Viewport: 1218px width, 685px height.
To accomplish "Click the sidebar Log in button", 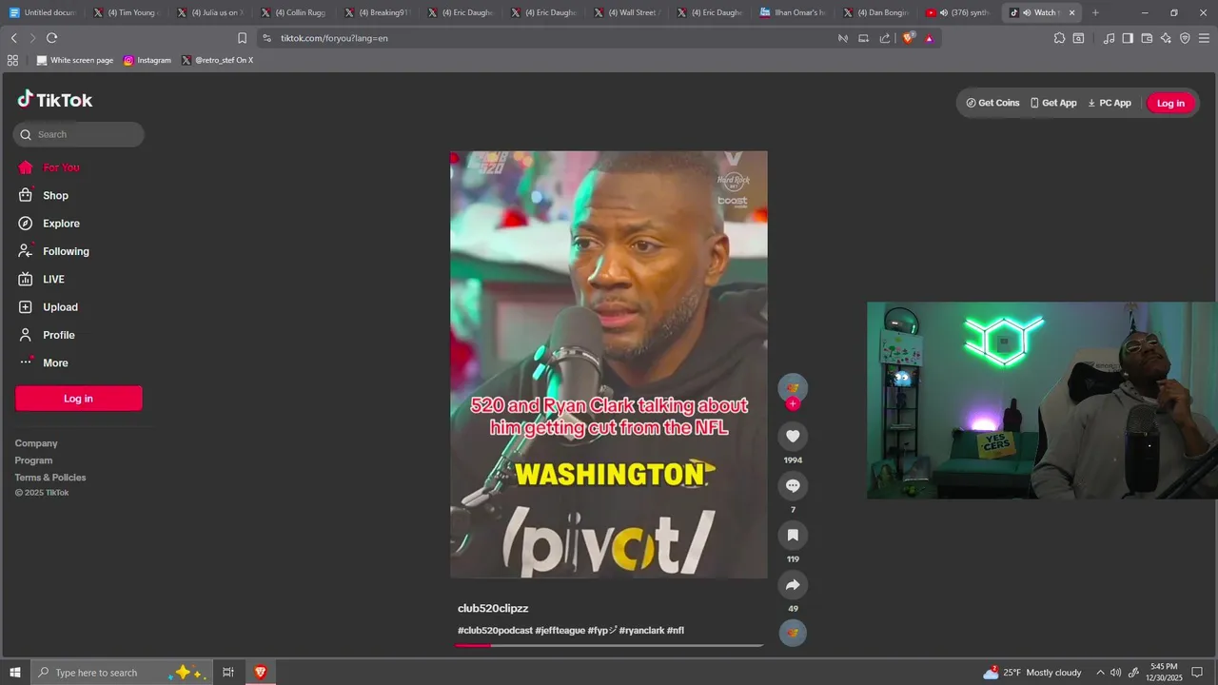I will 79,399.
